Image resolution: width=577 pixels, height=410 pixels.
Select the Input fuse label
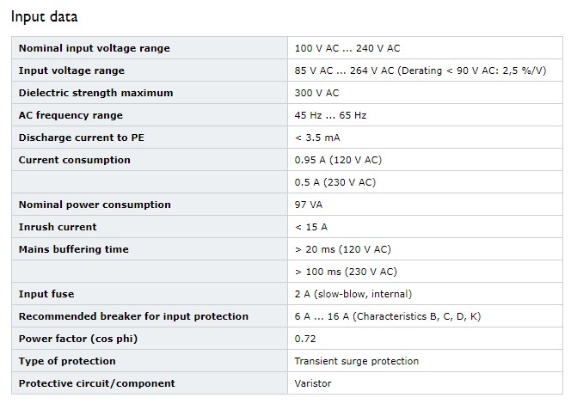click(x=46, y=294)
